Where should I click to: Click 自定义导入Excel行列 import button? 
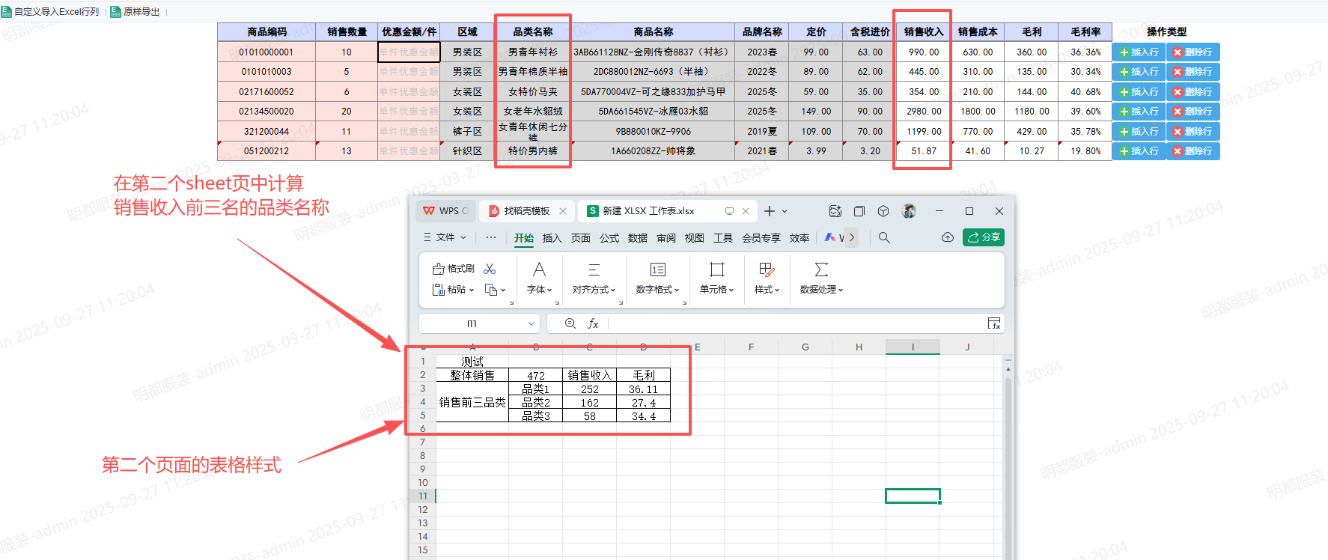tap(50, 12)
